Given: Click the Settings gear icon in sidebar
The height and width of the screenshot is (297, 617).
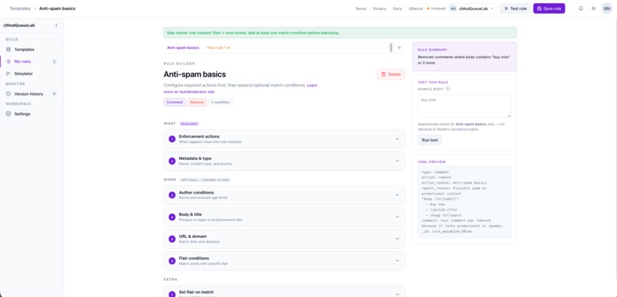Looking at the screenshot, I should [x=8, y=114].
